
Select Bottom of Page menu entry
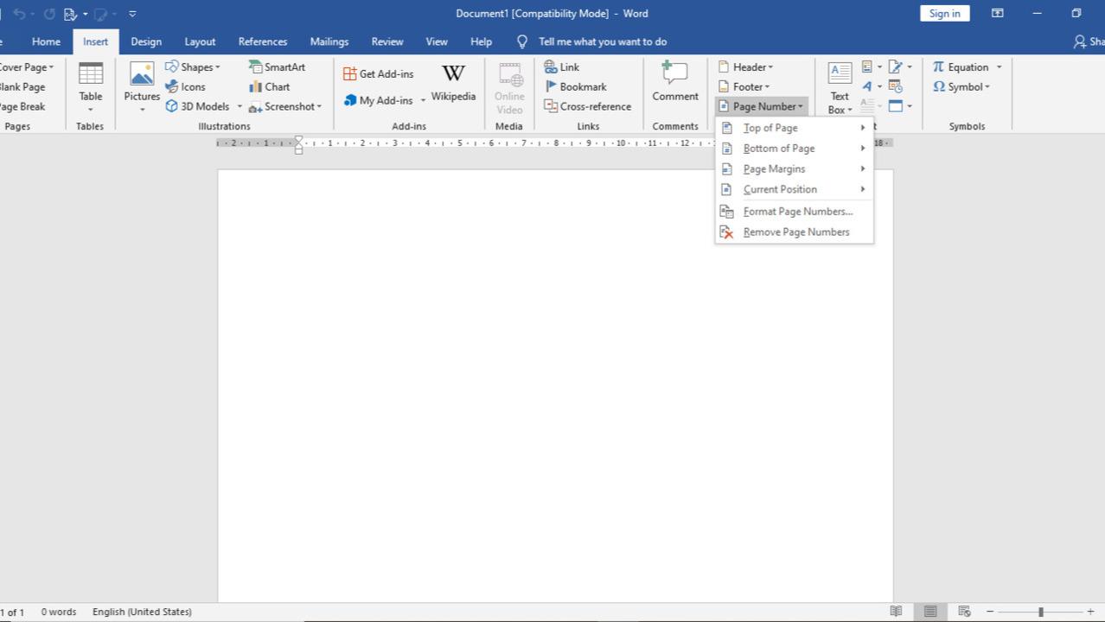click(778, 149)
